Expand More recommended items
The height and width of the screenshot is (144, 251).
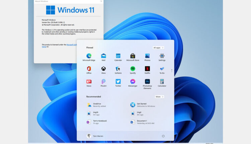[159, 97]
